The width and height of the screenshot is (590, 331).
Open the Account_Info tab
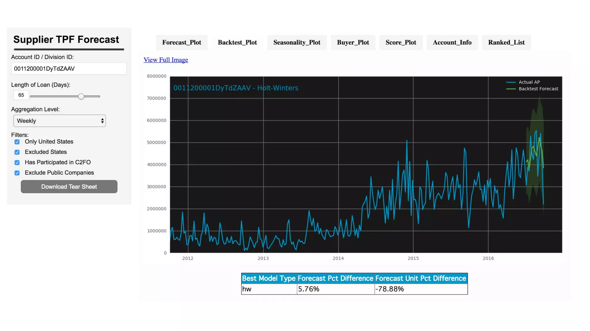click(452, 43)
